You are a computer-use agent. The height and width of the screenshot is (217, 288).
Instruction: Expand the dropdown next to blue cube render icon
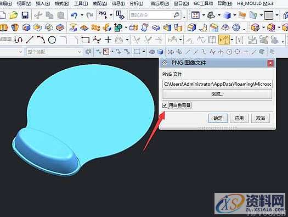click(235, 15)
